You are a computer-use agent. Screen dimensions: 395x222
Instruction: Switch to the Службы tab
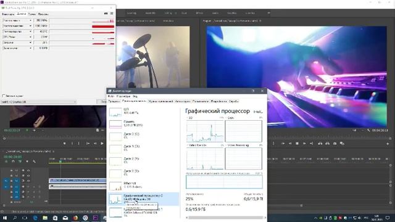pyautogui.click(x=233, y=101)
